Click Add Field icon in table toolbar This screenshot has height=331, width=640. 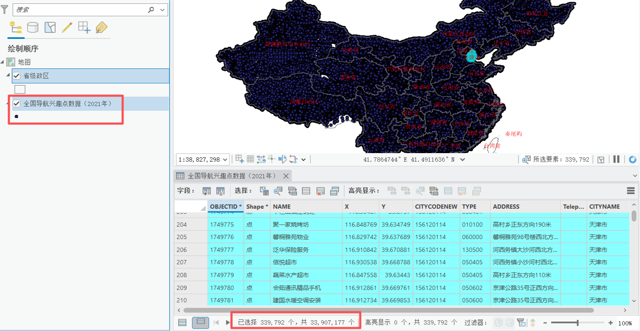207,191
